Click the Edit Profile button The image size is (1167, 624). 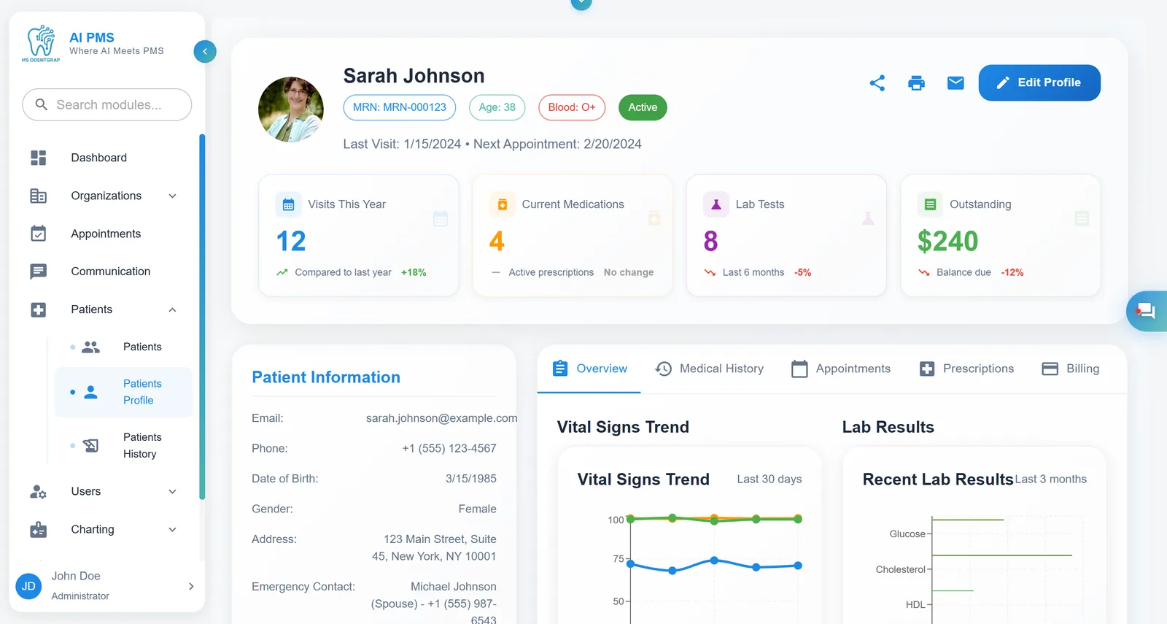(x=1039, y=83)
